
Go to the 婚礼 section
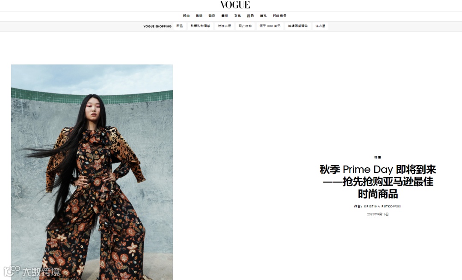tap(263, 16)
